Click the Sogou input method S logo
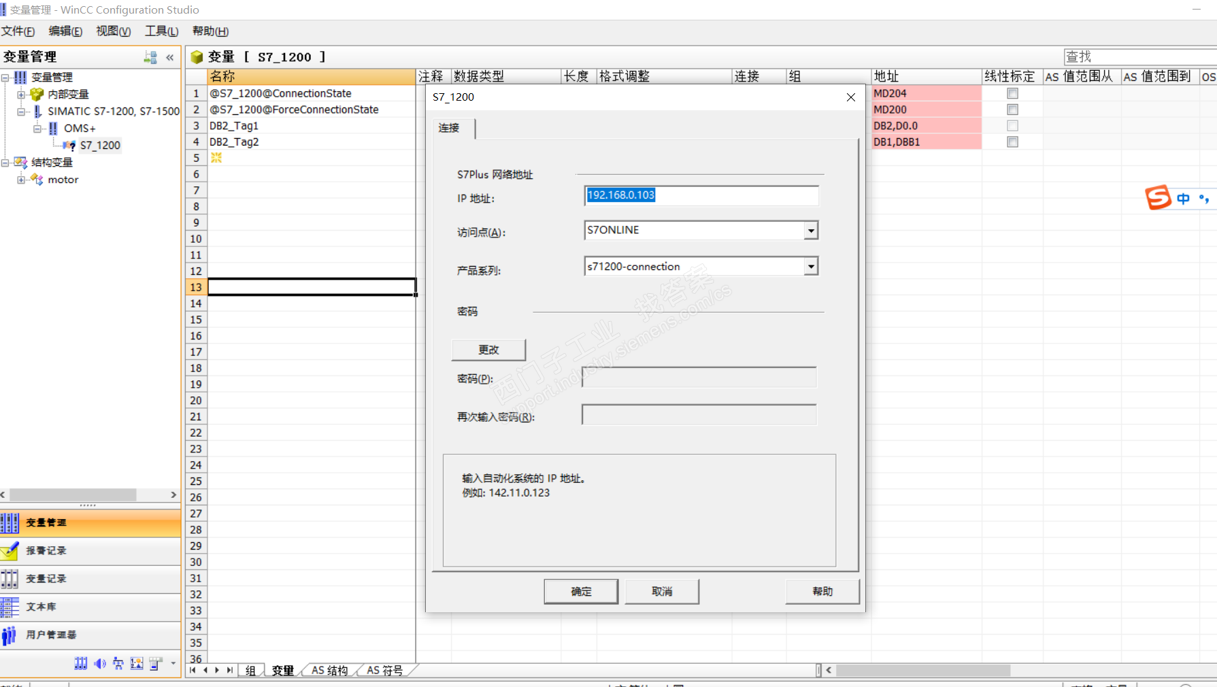Image resolution: width=1217 pixels, height=687 pixels. [1158, 198]
